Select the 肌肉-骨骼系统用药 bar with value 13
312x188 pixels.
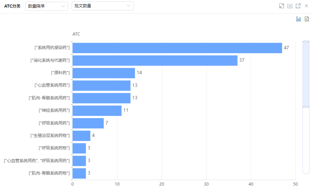pyautogui.click(x=101, y=98)
